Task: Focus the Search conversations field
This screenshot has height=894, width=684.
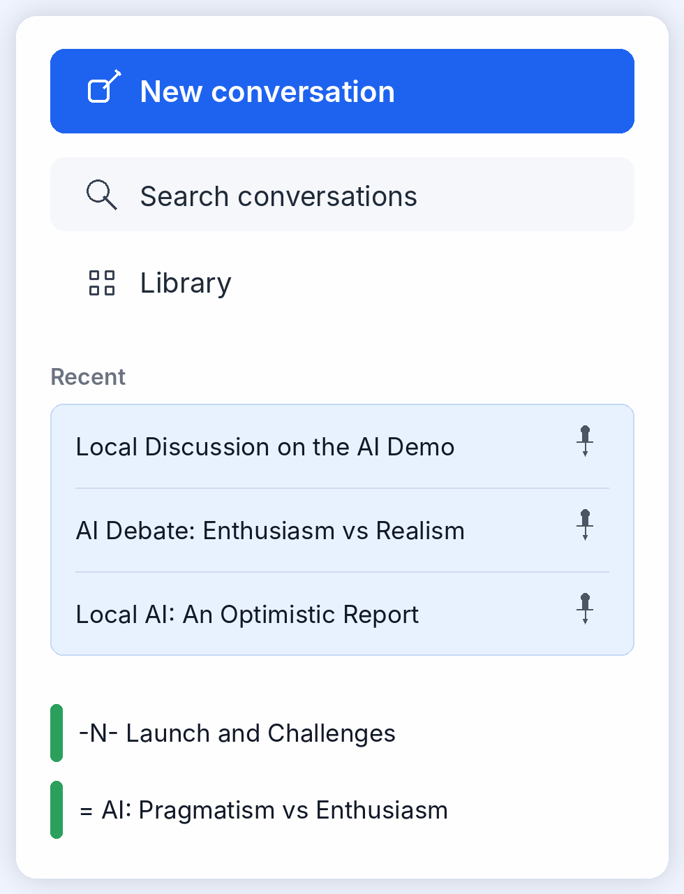Action: pyautogui.click(x=342, y=194)
